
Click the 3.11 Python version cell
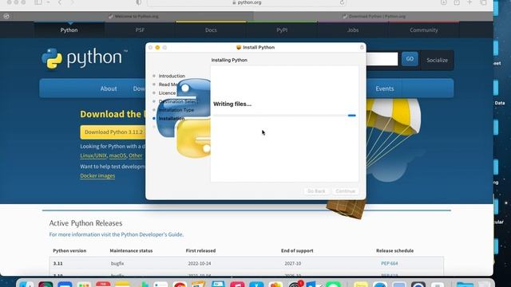tap(58, 263)
